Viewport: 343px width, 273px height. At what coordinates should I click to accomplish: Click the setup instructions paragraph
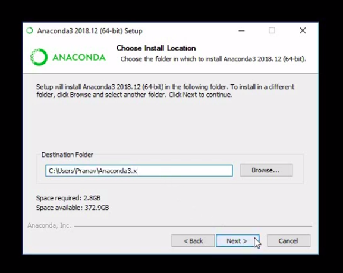click(x=165, y=90)
